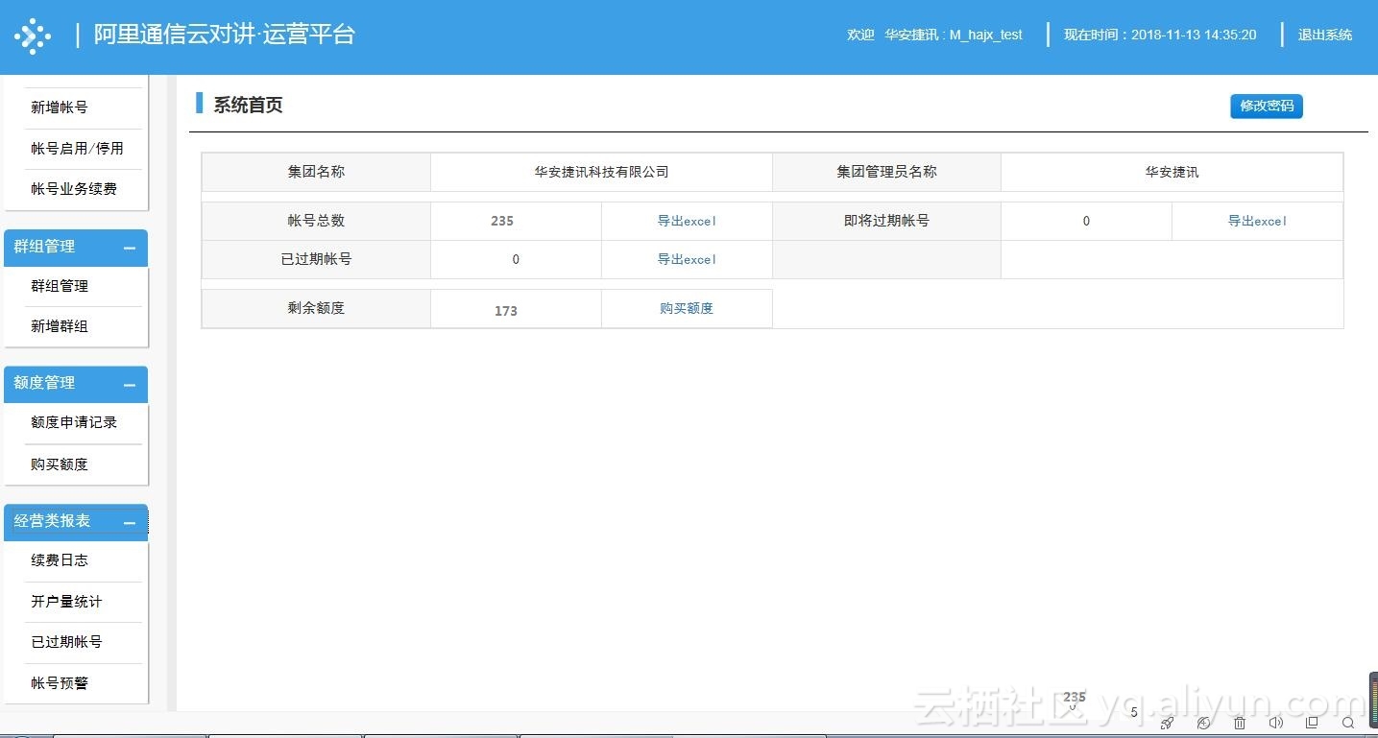Click the 群组管理 blue section header
The width and height of the screenshot is (1378, 738).
(76, 248)
